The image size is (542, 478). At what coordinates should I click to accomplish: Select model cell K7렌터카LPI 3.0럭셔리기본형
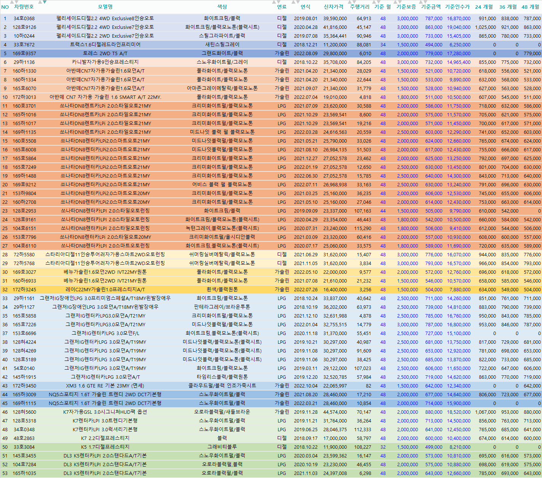pyautogui.click(x=105, y=429)
